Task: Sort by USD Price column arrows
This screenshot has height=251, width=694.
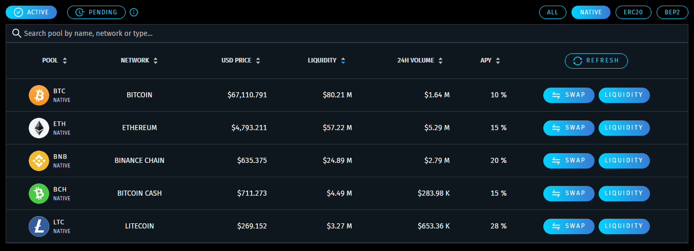Action: [258, 60]
